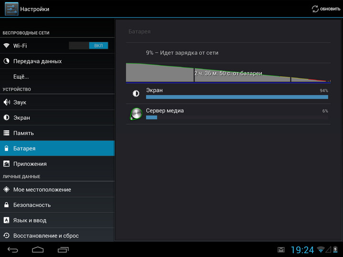
Task: Click the data usage pie icon
Action: [x=6, y=61]
